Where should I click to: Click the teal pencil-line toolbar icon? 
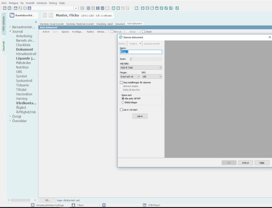(x=166, y=8)
